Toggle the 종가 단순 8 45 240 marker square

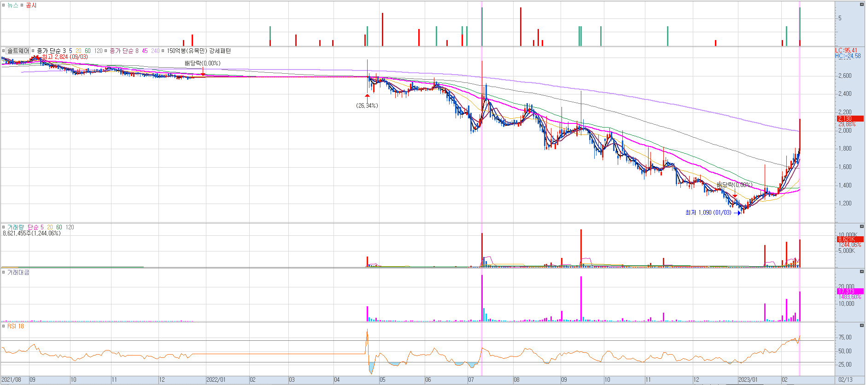(106, 51)
